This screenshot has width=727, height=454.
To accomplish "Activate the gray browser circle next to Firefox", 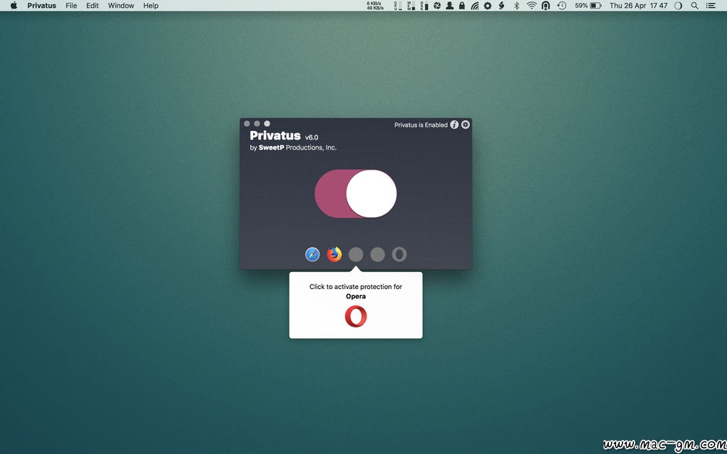I will pos(356,254).
